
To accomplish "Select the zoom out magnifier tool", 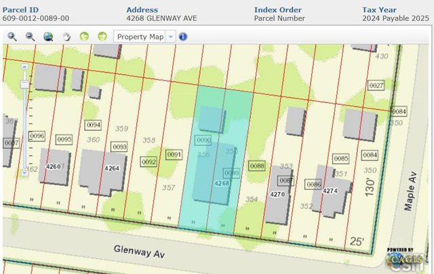I will click(x=30, y=35).
